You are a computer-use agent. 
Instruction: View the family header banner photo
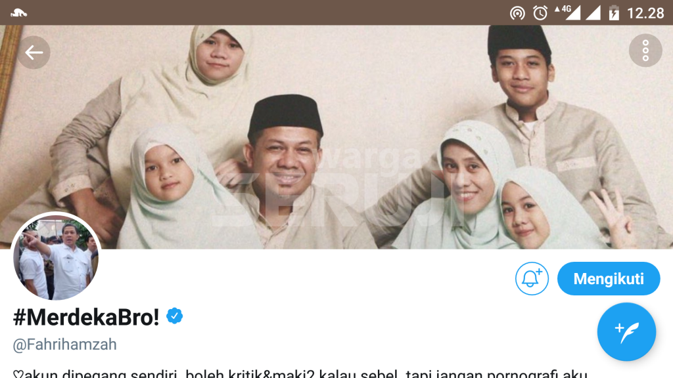click(x=336, y=137)
